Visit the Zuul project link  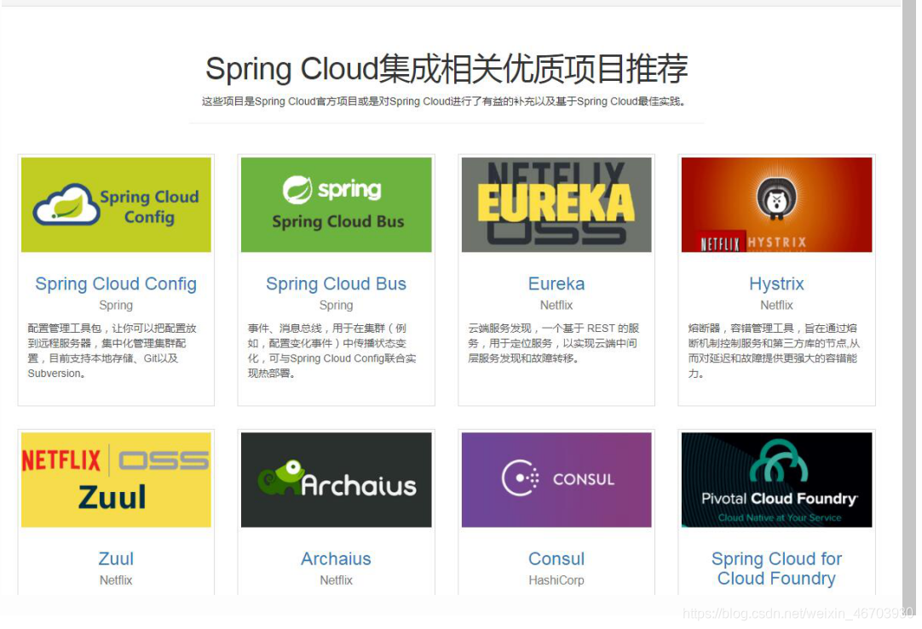pos(116,558)
